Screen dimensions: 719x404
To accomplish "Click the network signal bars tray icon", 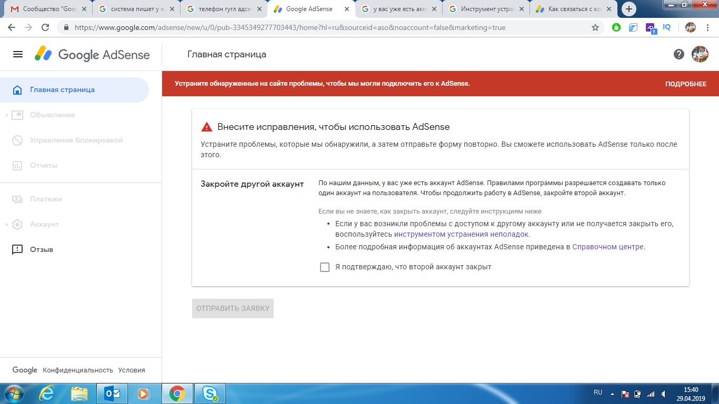I will coord(651,393).
